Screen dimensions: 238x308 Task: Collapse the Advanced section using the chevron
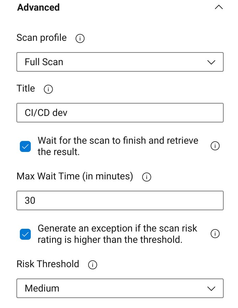[x=219, y=7]
